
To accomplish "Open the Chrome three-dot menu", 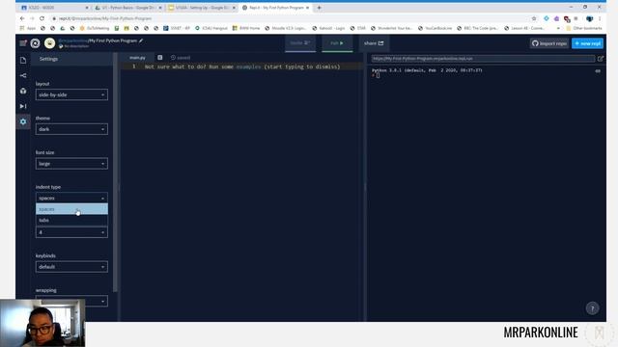I will point(600,18).
